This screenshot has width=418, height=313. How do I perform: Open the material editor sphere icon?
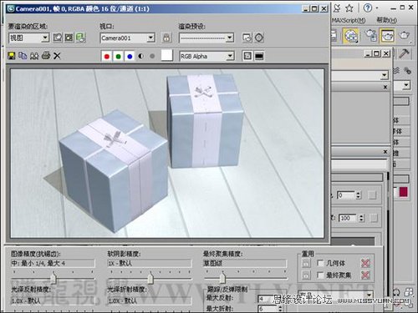click(351, 36)
